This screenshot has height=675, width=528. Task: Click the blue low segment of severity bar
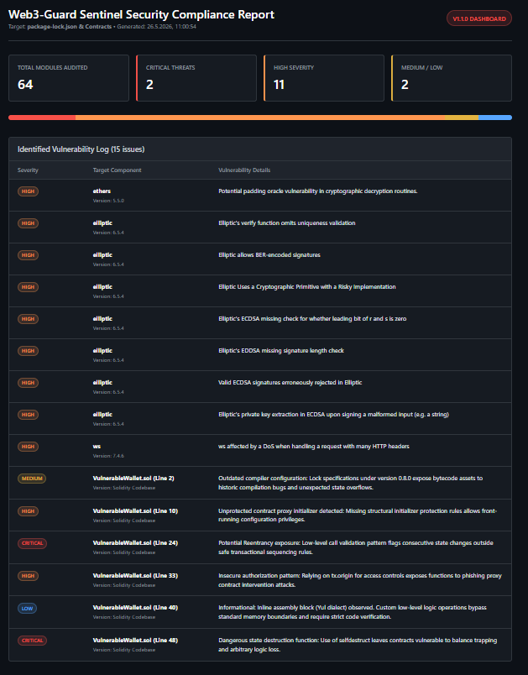[x=495, y=118]
